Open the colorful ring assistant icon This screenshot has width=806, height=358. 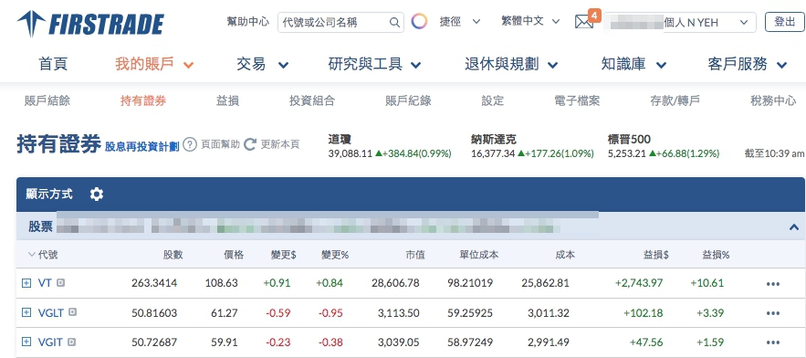point(420,22)
